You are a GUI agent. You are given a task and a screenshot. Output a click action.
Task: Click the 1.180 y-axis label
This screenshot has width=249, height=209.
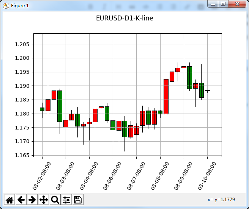click(x=22, y=114)
